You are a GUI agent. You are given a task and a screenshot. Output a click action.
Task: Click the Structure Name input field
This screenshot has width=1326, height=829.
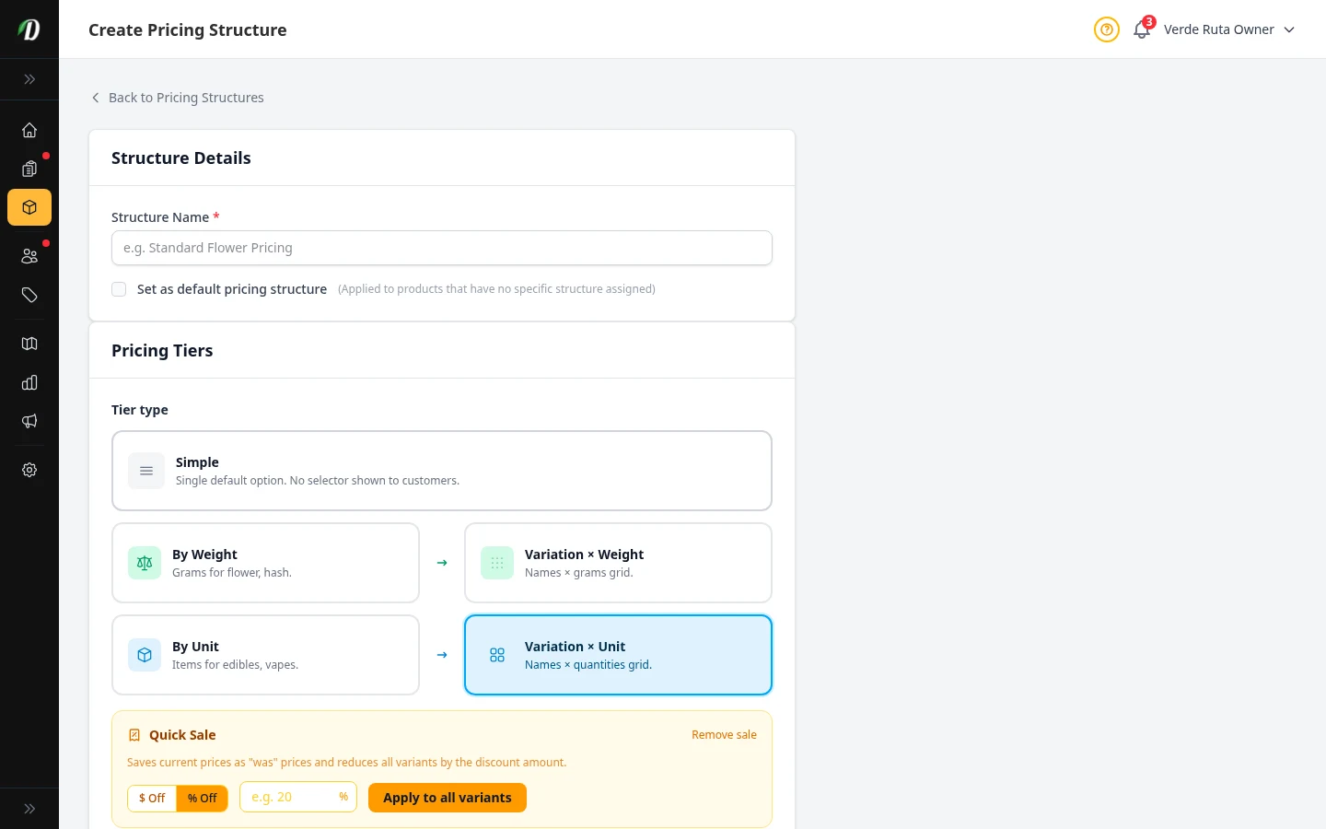[441, 248]
